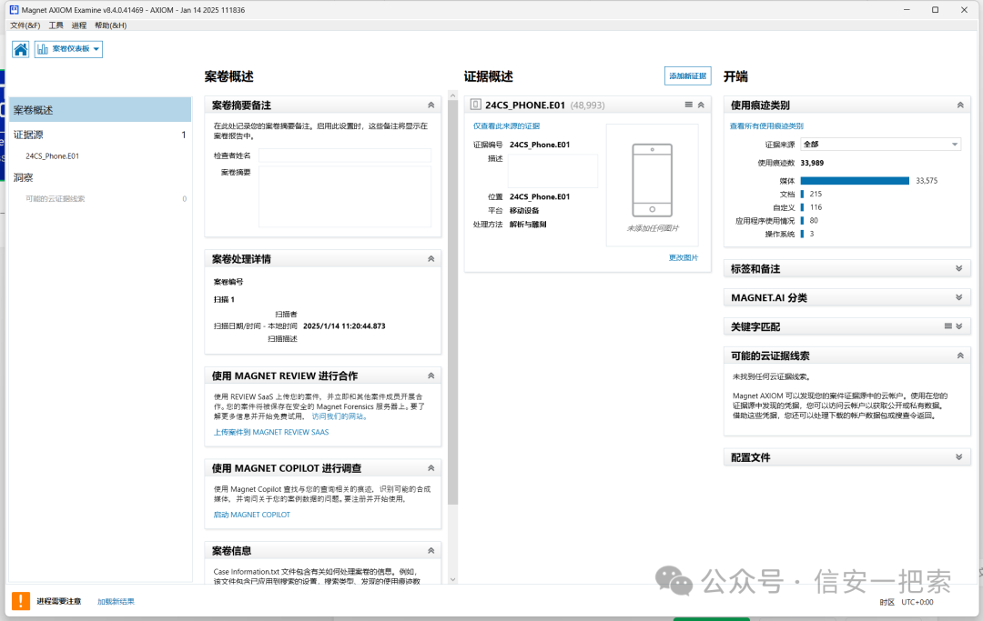Screen dimensions: 983x621
Task: Collapse the 使用痕迹类别 panel
Action: tap(960, 105)
